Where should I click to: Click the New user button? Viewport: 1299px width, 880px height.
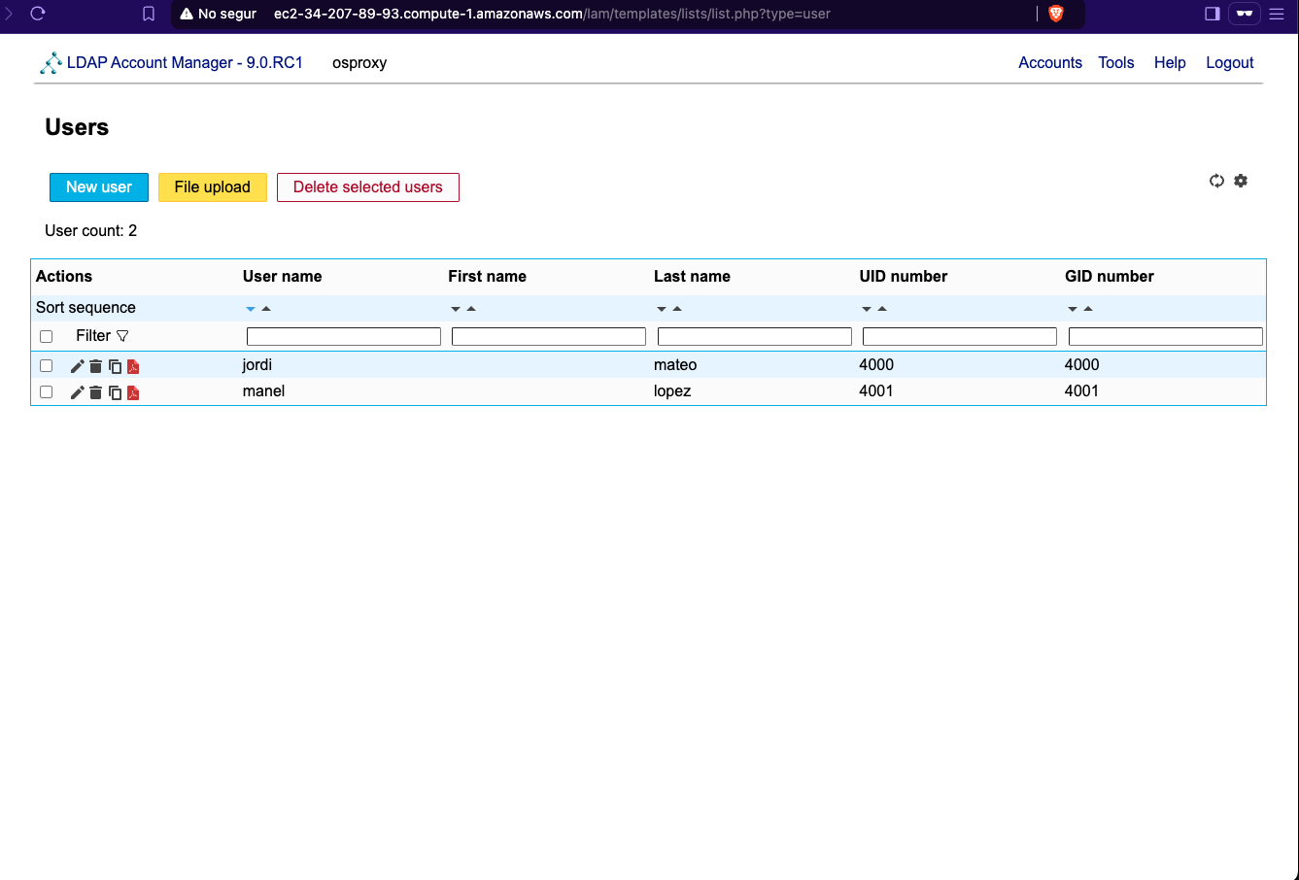pyautogui.click(x=99, y=187)
